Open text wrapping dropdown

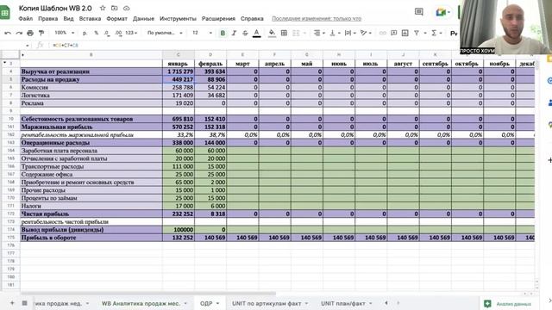coord(350,33)
